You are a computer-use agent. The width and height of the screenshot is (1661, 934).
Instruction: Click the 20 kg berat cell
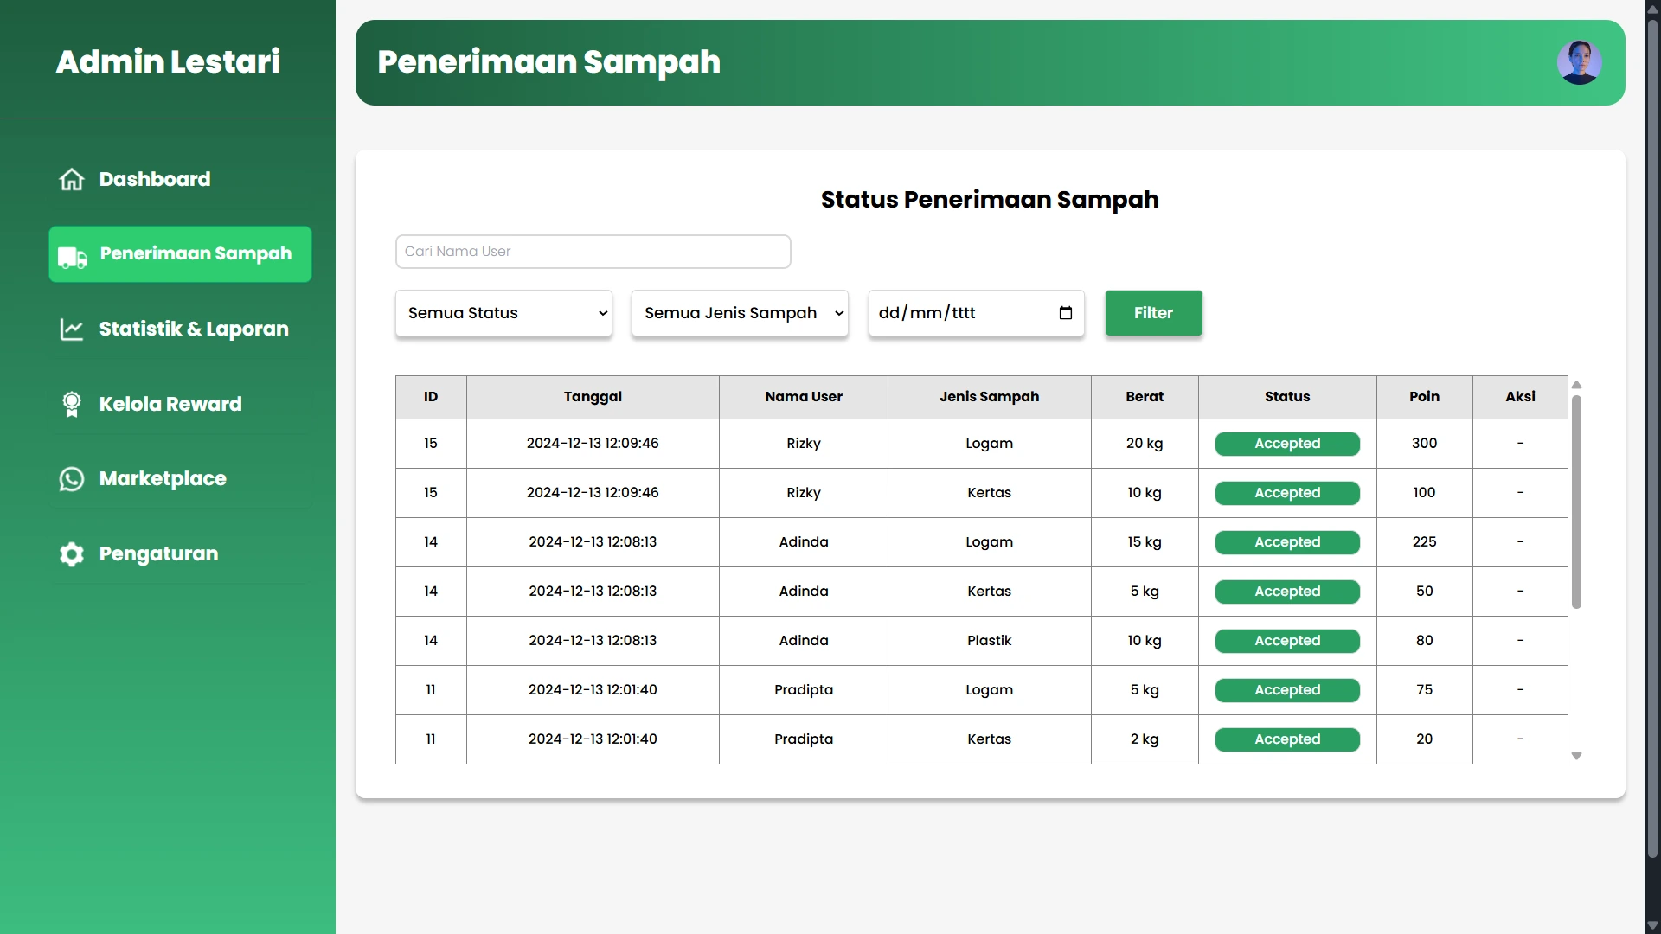[1145, 444]
